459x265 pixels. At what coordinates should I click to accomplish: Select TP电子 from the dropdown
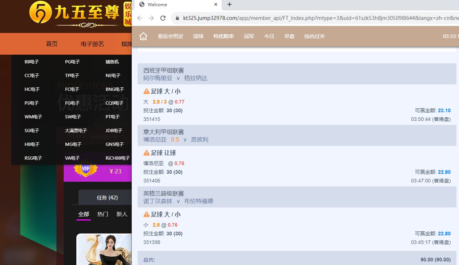coord(72,76)
